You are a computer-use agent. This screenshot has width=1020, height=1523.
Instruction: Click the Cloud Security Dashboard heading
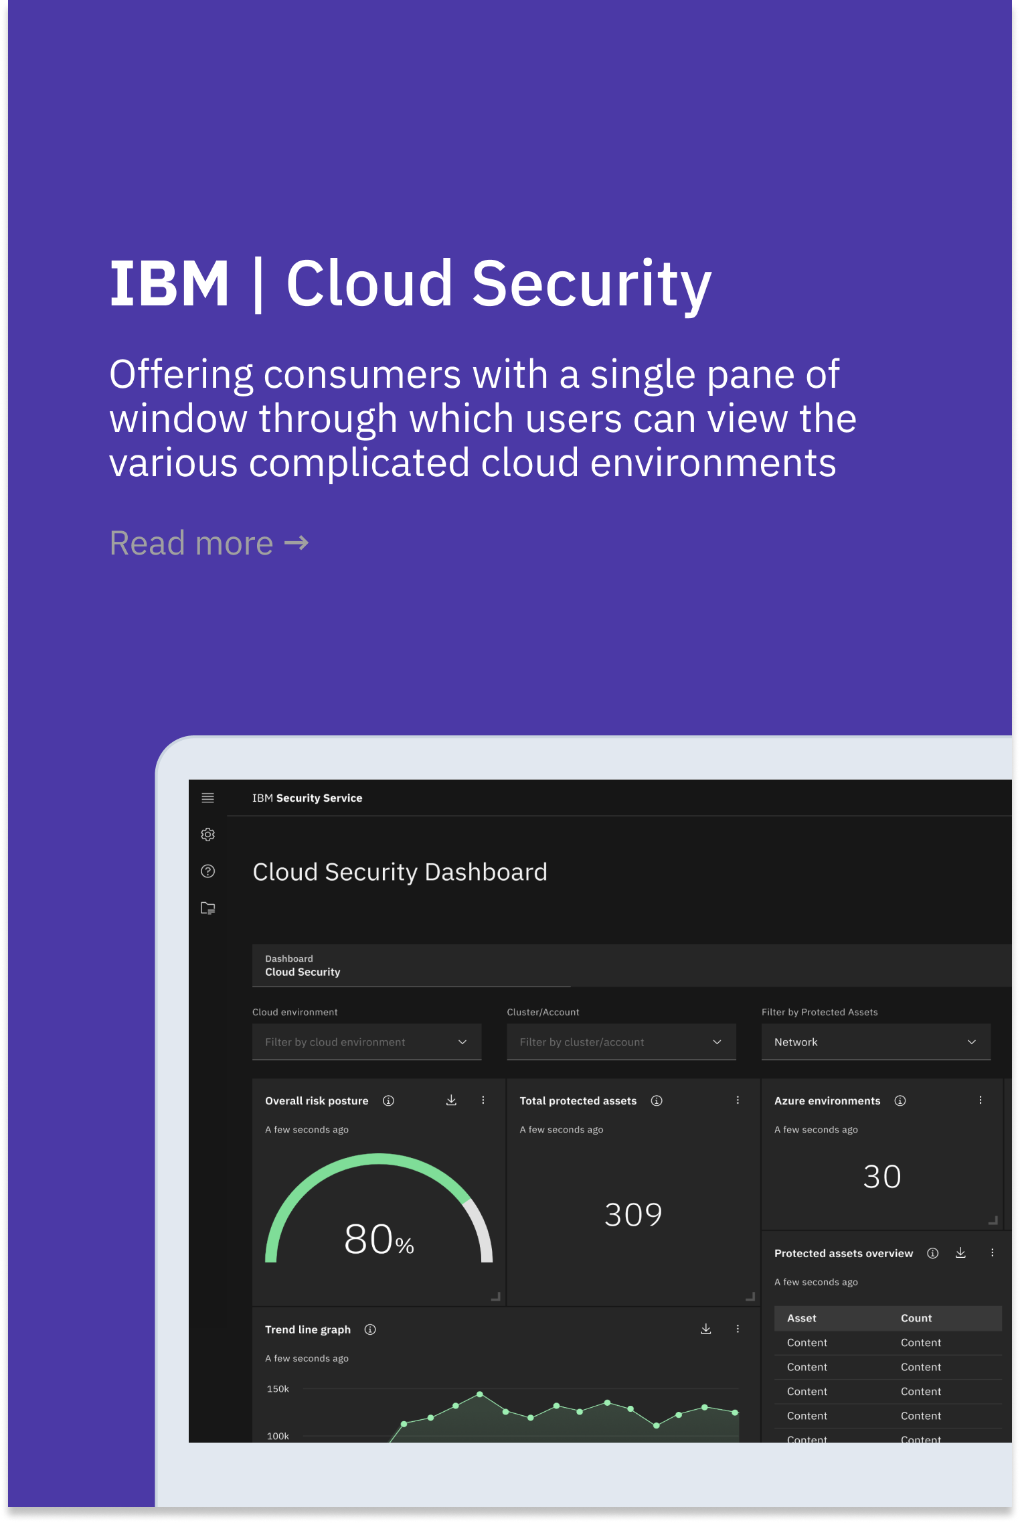point(400,872)
